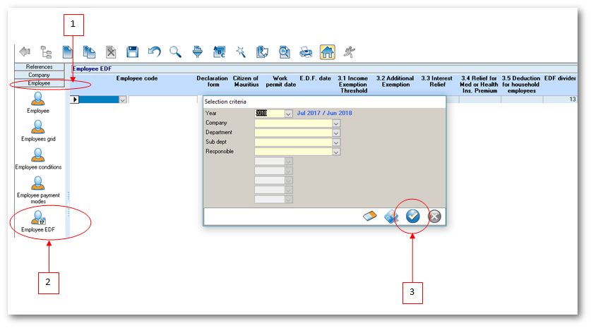The width and height of the screenshot is (591, 328).
Task: Confirm selection with the blue checkmark button
Action: [413, 217]
